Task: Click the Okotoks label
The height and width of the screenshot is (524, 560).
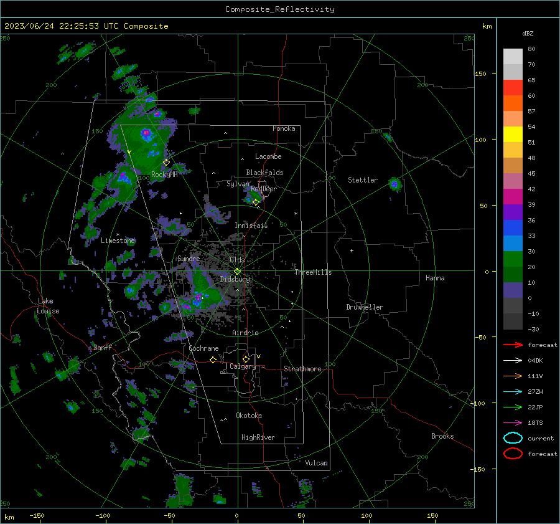Action: (x=249, y=416)
